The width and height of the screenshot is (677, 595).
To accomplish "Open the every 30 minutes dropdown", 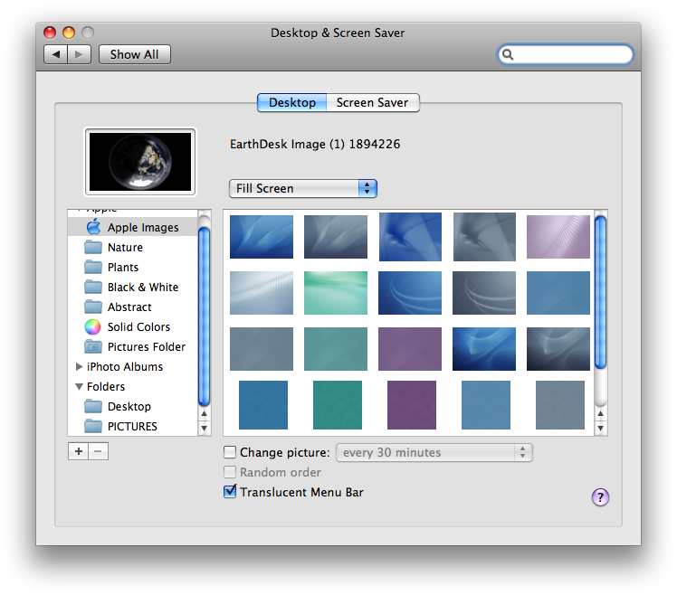I will [x=434, y=453].
